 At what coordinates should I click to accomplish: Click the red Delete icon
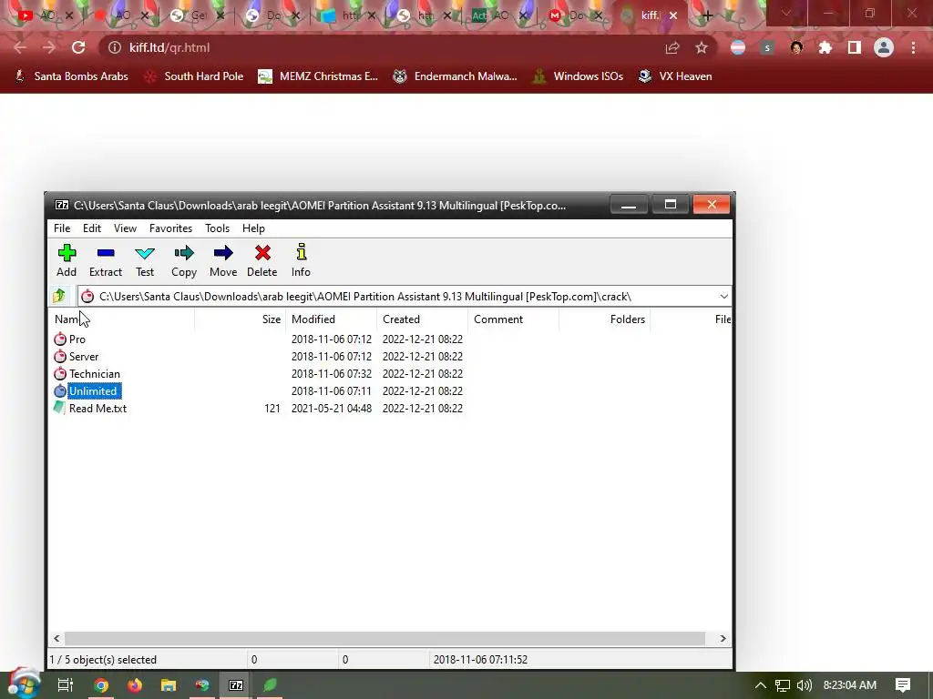pyautogui.click(x=261, y=260)
